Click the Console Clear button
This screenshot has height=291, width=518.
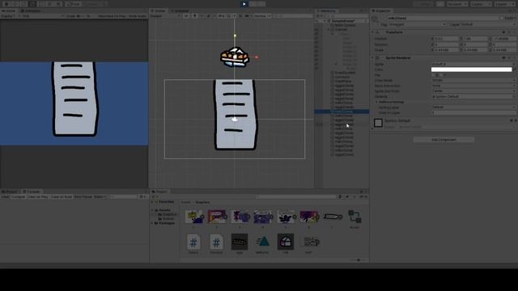(x=5, y=196)
